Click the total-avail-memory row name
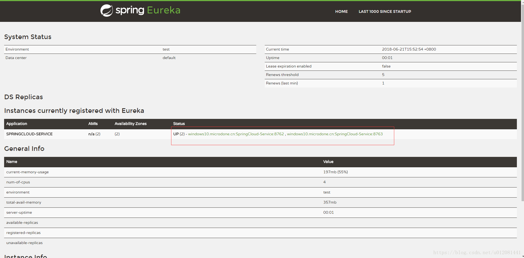The width and height of the screenshot is (524, 258). coord(24,202)
